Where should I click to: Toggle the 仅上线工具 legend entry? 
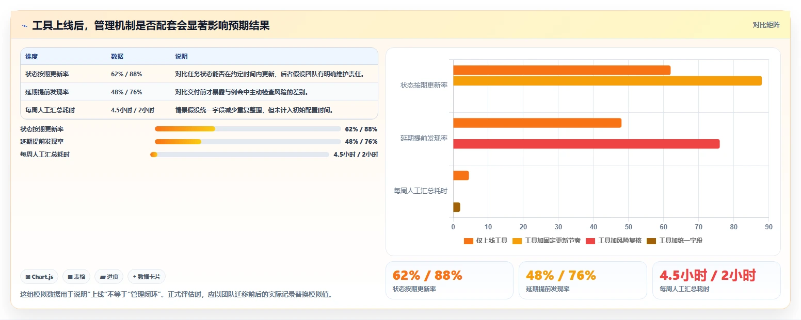[486, 241]
